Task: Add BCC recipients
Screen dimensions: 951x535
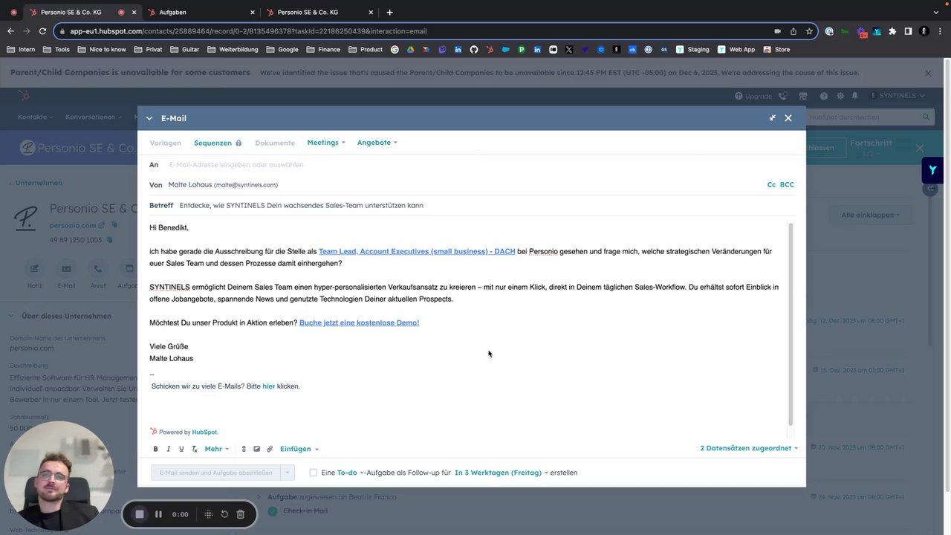Action: tap(787, 184)
